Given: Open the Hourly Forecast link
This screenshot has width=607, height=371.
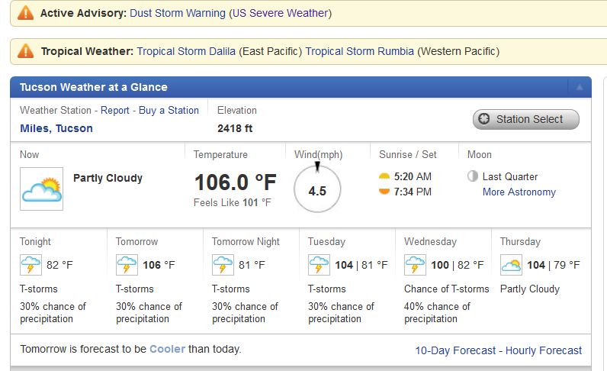Looking at the screenshot, I should pos(543,350).
